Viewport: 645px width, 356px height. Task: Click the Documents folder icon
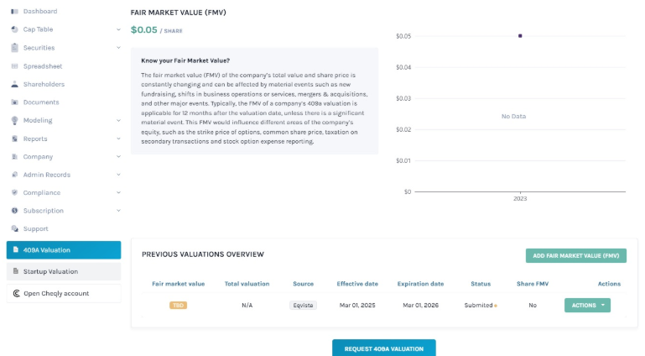tap(15, 102)
